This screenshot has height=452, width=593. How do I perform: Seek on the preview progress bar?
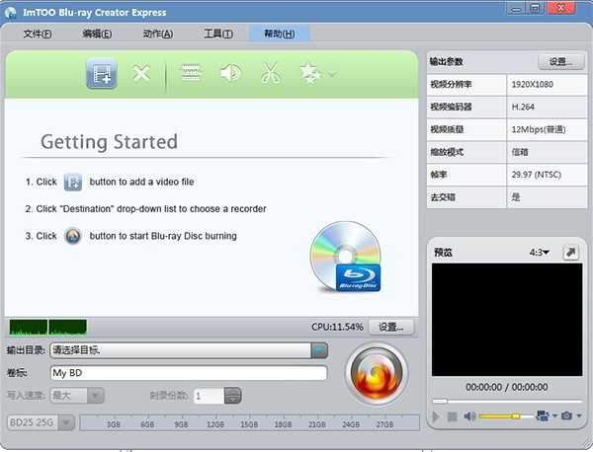pyautogui.click(x=507, y=401)
